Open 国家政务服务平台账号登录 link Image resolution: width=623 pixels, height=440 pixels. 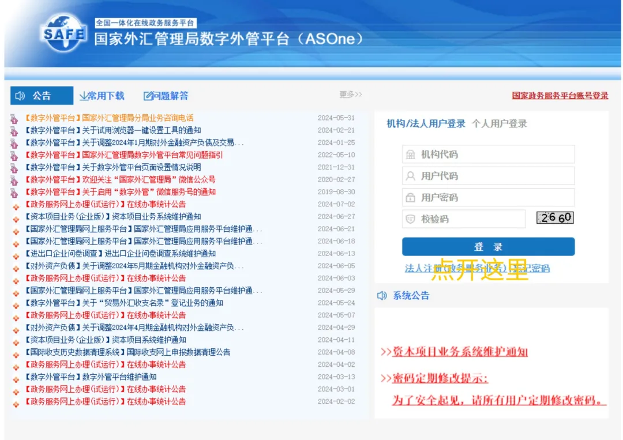560,96
